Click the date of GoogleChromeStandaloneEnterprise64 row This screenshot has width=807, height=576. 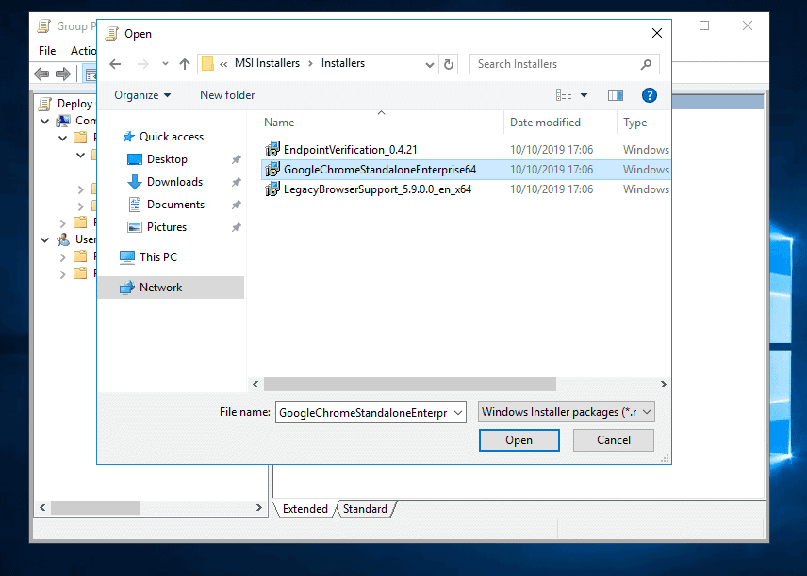point(552,170)
